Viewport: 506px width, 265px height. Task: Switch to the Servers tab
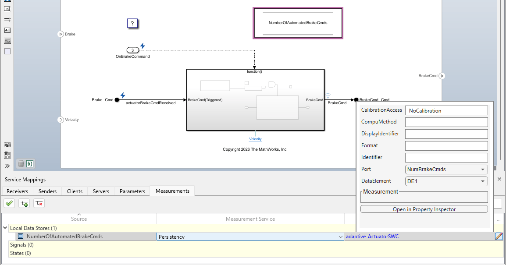pyautogui.click(x=101, y=191)
